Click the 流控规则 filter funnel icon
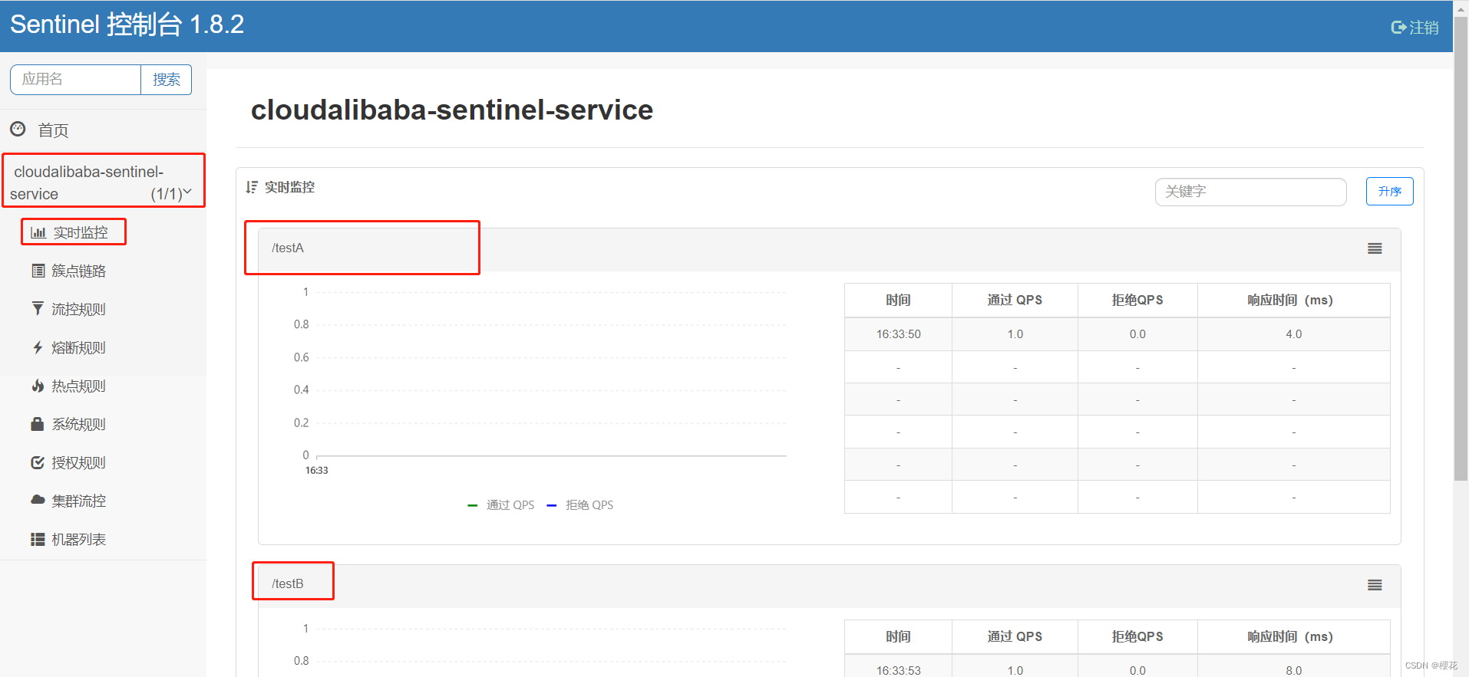 [38, 308]
